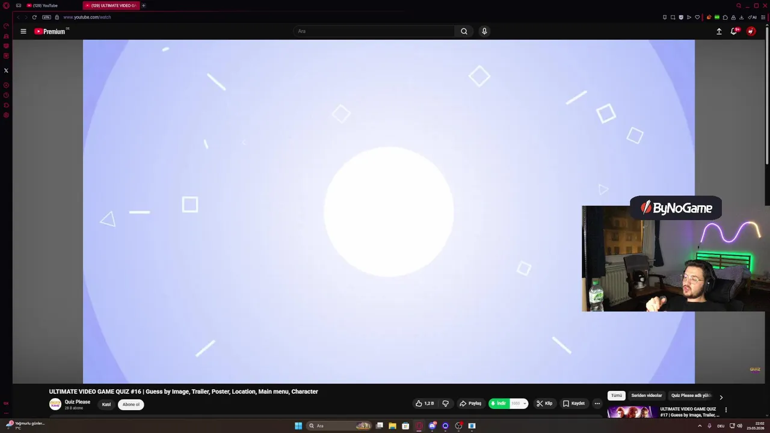Open the YouTube hamburger guide menu
The image size is (770, 433).
tap(23, 31)
